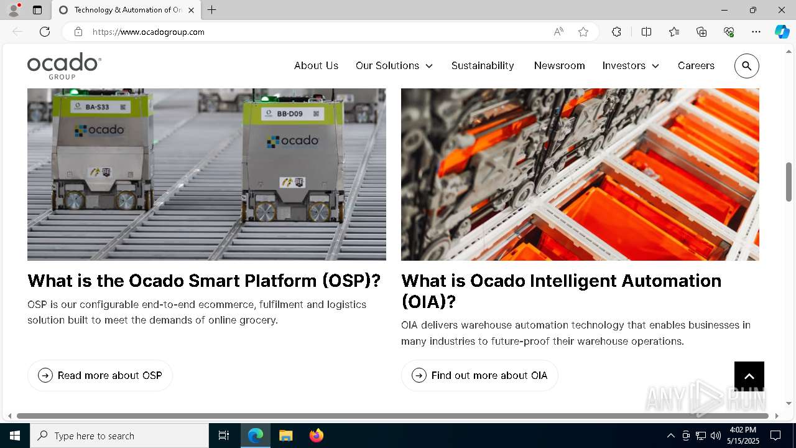Enable split screen icon
The image size is (796, 448).
click(x=646, y=32)
